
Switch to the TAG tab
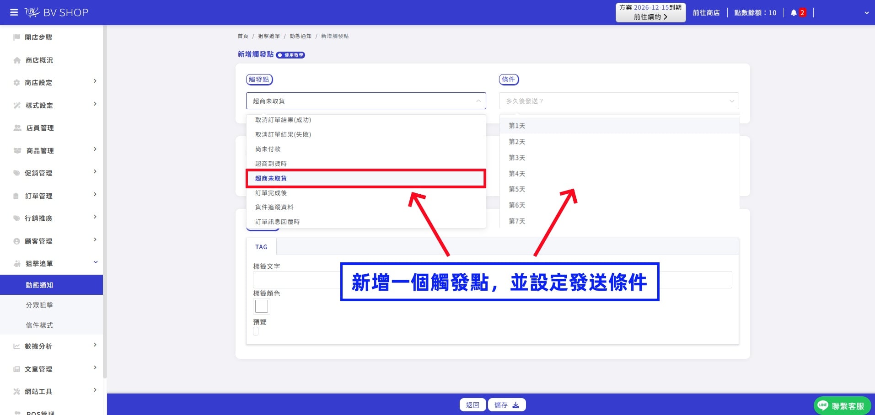click(261, 247)
